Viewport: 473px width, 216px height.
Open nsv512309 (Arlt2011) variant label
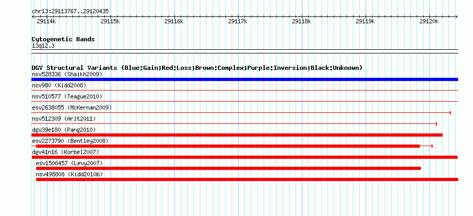pyautogui.click(x=64, y=119)
